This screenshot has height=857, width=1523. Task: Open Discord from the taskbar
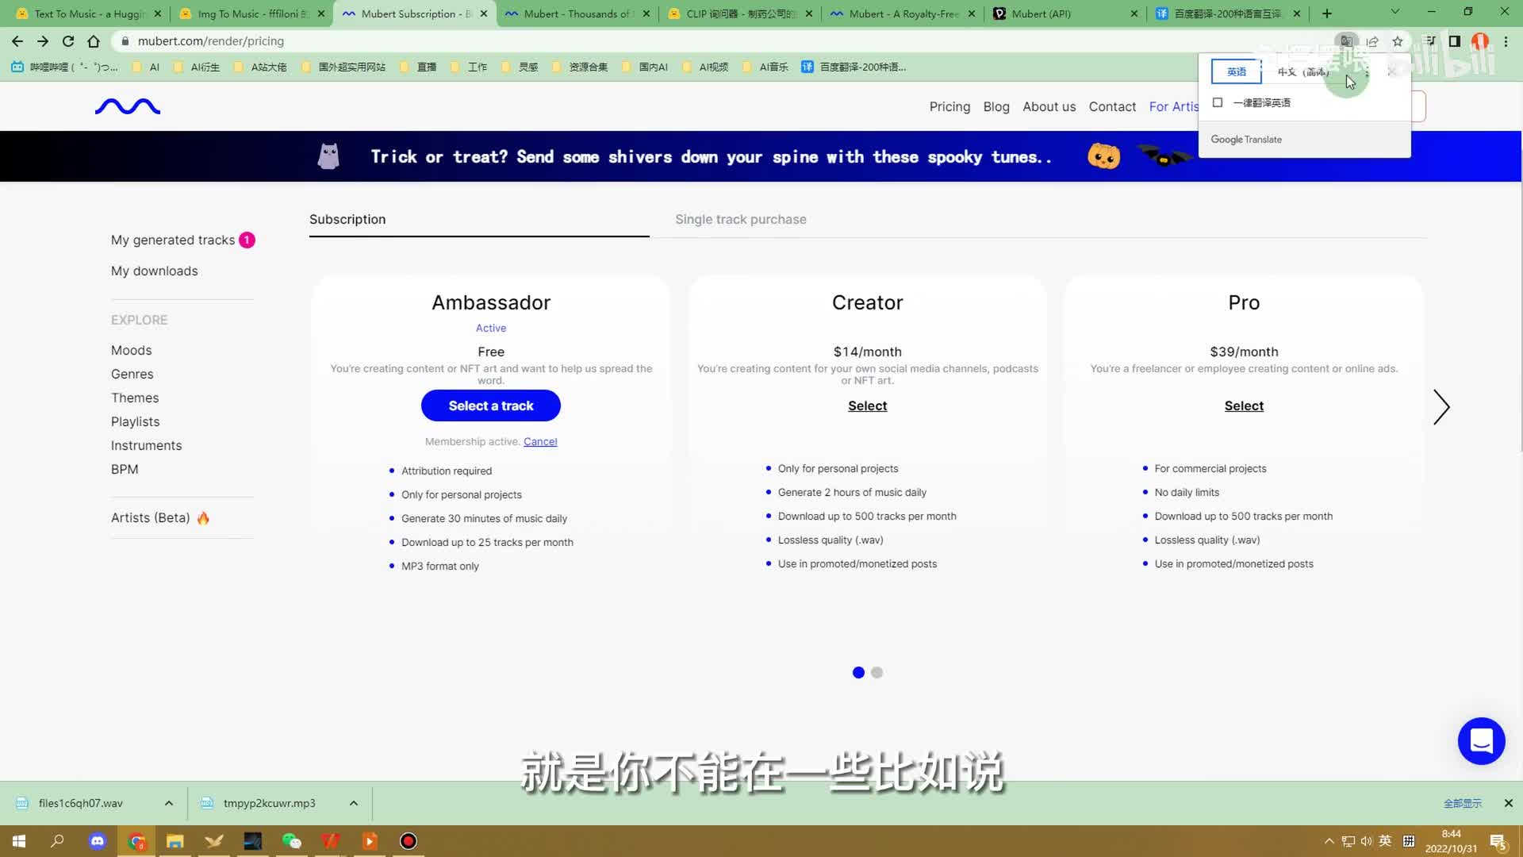pyautogui.click(x=98, y=841)
